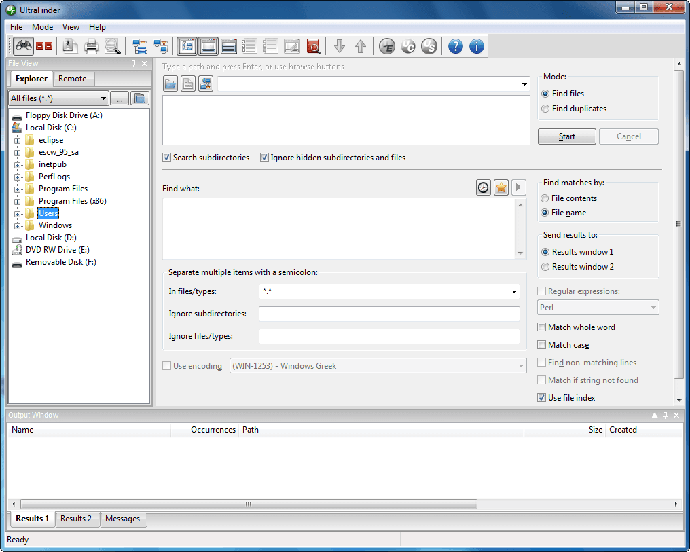Pin the File View panel
The image size is (690, 552).
coord(133,63)
